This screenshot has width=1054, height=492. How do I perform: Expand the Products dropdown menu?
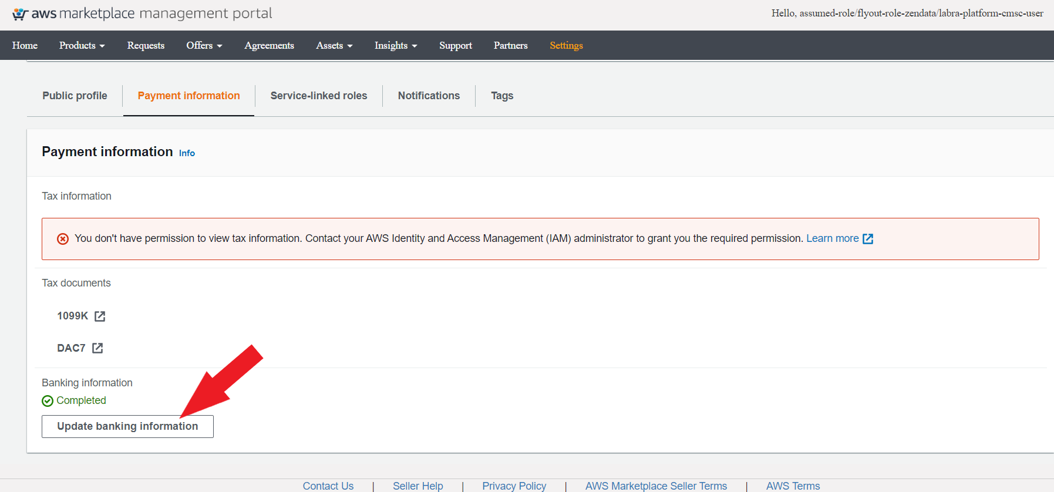82,45
